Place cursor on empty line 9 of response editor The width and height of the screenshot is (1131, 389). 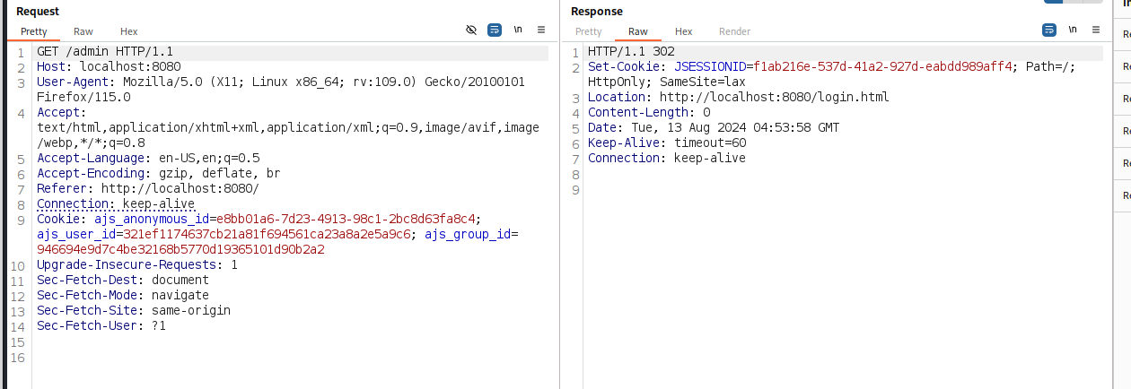[x=846, y=190]
